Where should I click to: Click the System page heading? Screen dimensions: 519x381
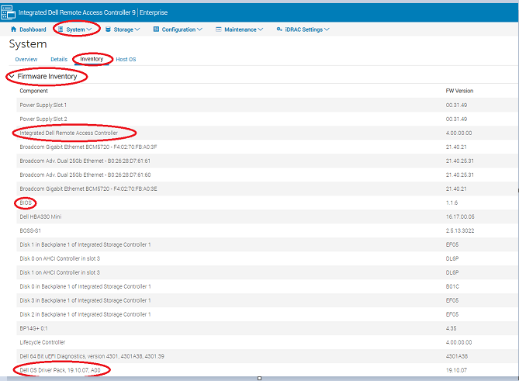tap(28, 44)
